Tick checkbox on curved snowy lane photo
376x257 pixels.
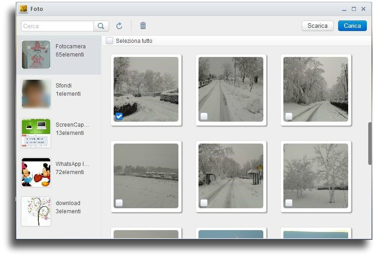(x=289, y=116)
